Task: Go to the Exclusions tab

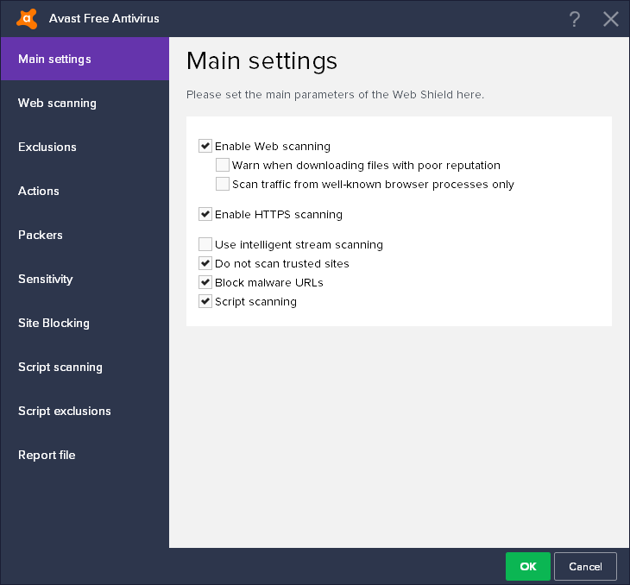Action: (47, 147)
